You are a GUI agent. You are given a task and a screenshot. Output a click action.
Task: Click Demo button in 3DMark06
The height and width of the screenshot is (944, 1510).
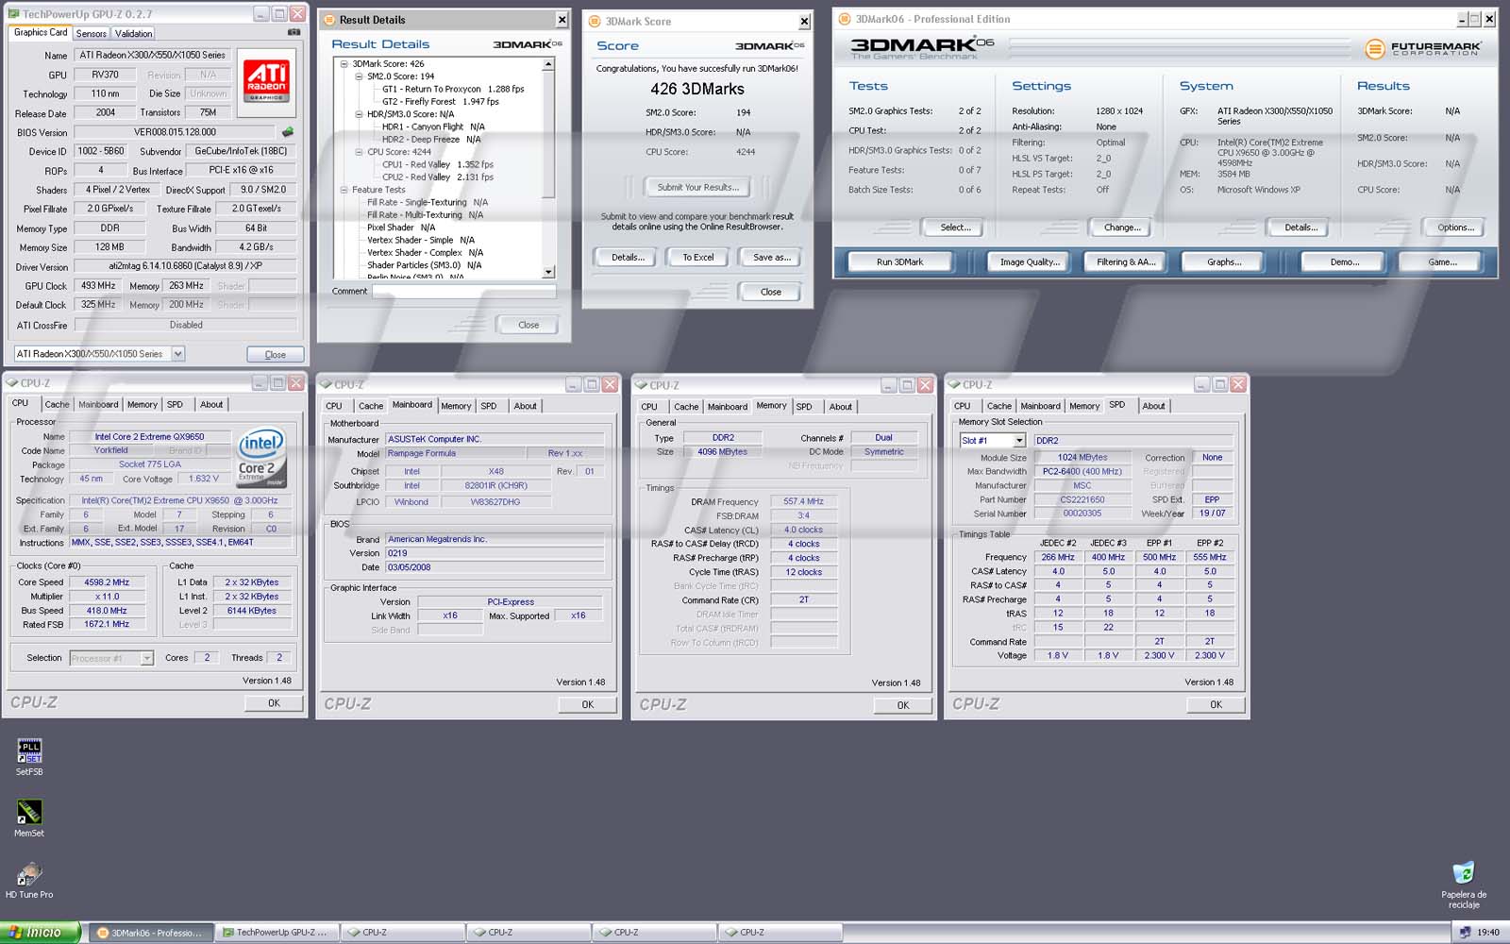click(1344, 261)
